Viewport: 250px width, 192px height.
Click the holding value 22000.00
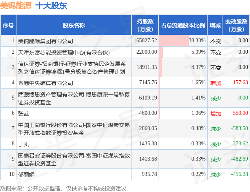tap(147, 52)
